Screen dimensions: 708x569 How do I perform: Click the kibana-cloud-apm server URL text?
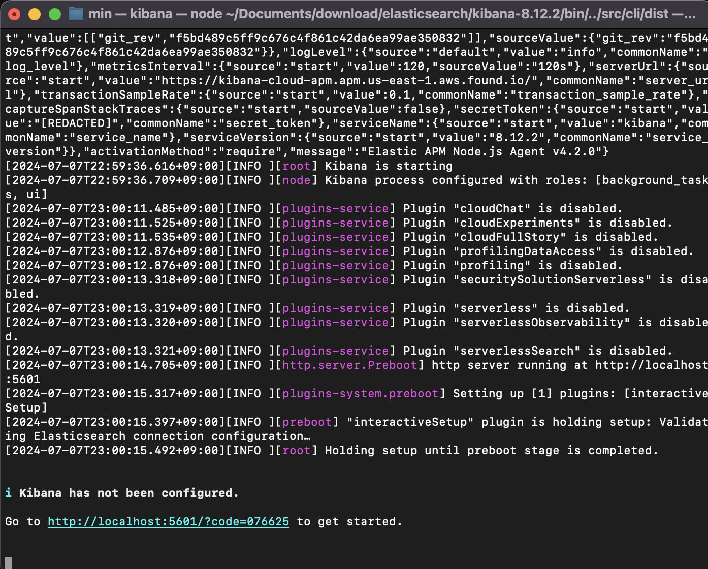[x=346, y=81]
